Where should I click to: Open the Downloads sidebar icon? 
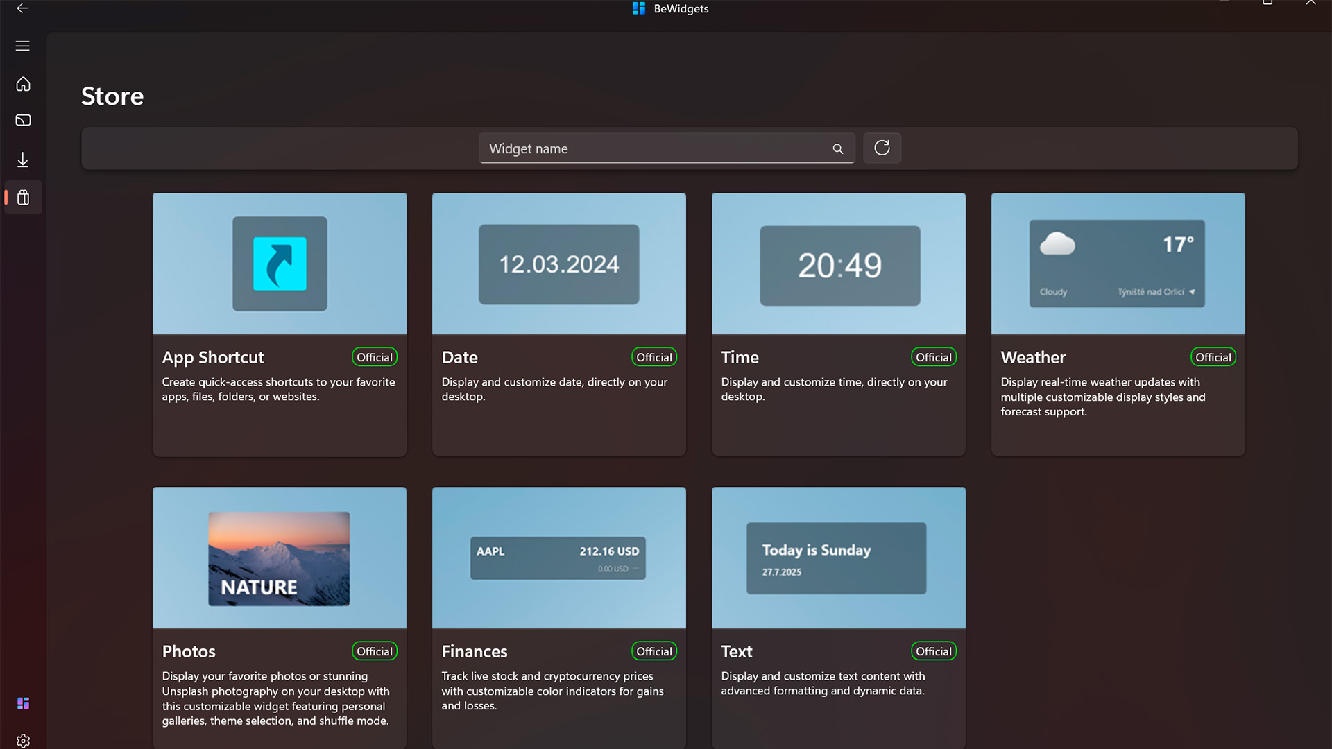23,160
